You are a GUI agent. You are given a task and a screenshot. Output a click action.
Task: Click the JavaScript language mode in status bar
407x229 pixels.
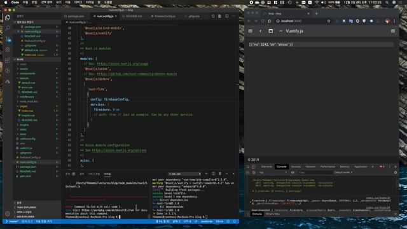pos(207,221)
